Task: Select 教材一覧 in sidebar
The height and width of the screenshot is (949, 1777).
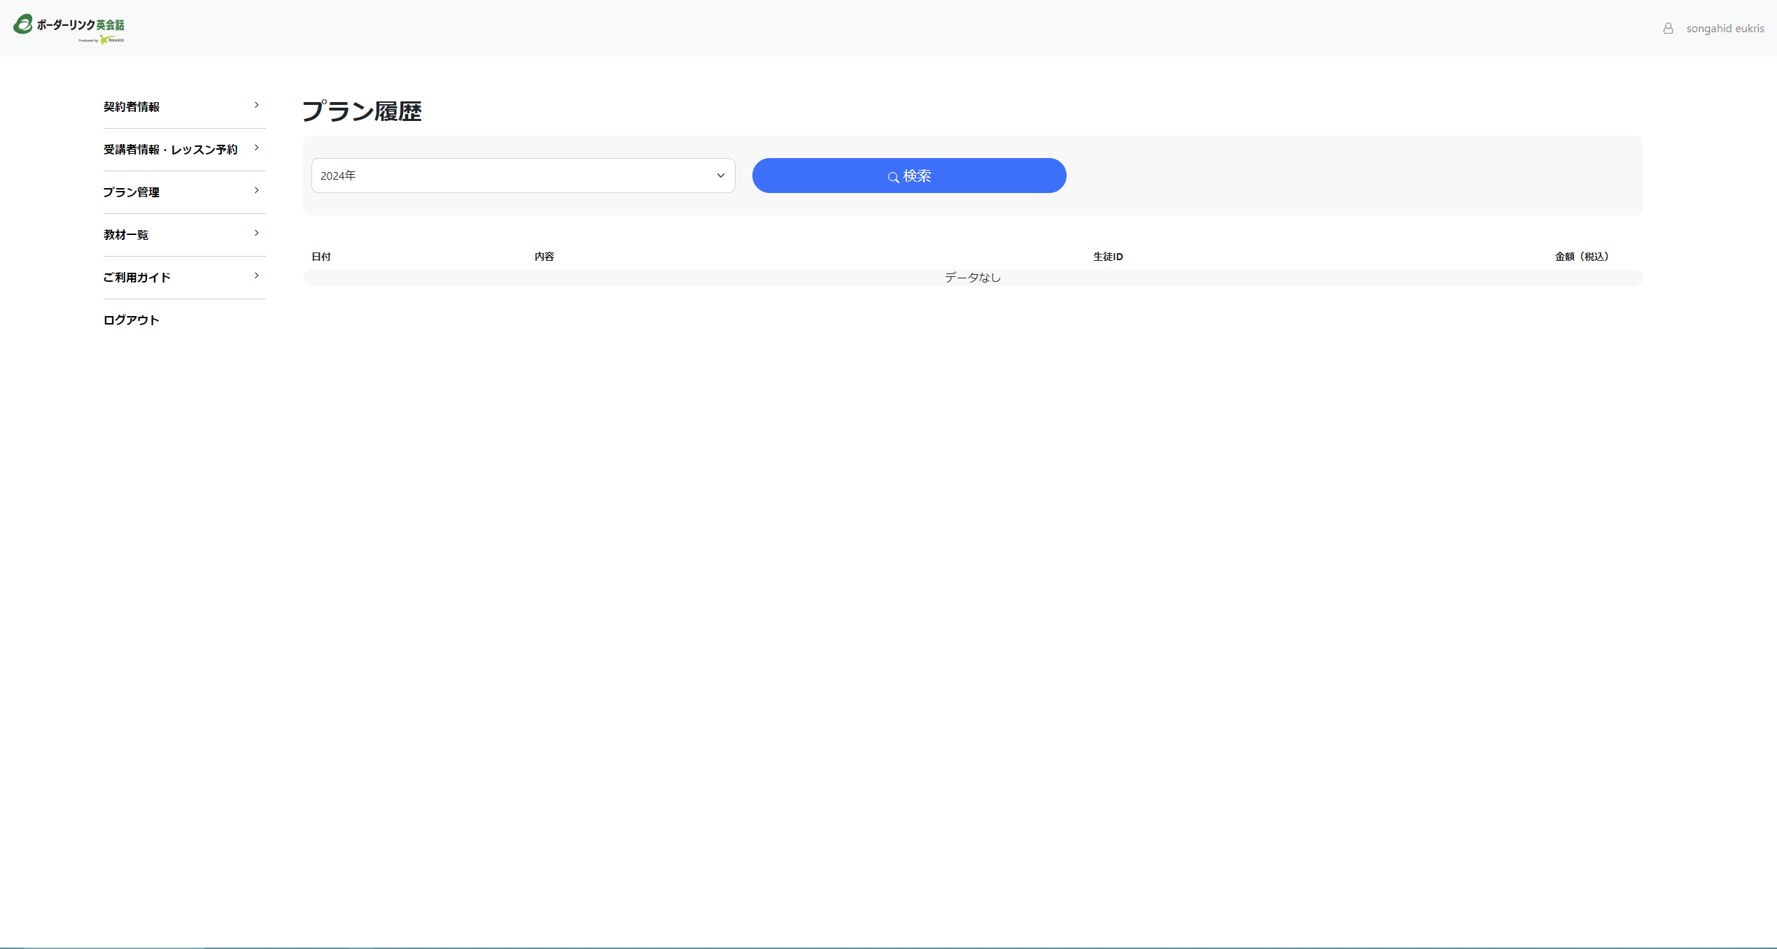Action: [126, 235]
